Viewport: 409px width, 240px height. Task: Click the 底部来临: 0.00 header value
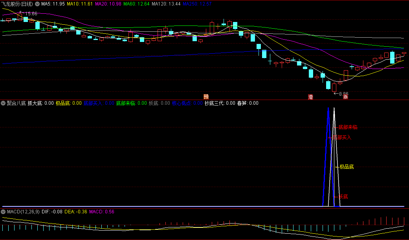(132, 103)
